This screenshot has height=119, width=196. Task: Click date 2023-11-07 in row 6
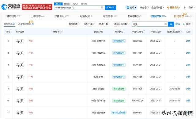[174, 101]
